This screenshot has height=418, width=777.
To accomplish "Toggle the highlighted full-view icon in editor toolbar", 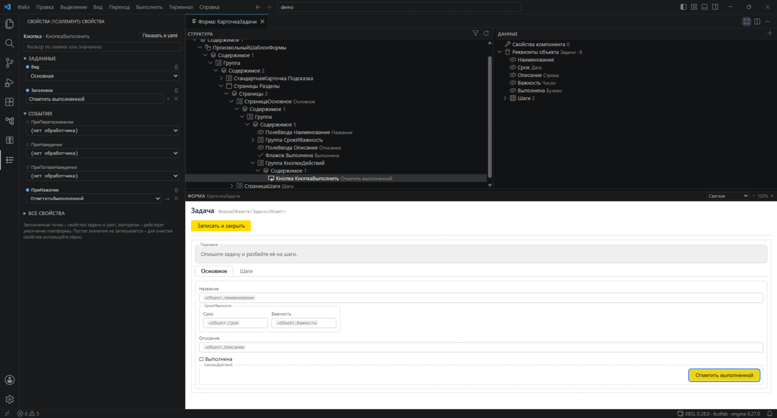I will 746,22.
